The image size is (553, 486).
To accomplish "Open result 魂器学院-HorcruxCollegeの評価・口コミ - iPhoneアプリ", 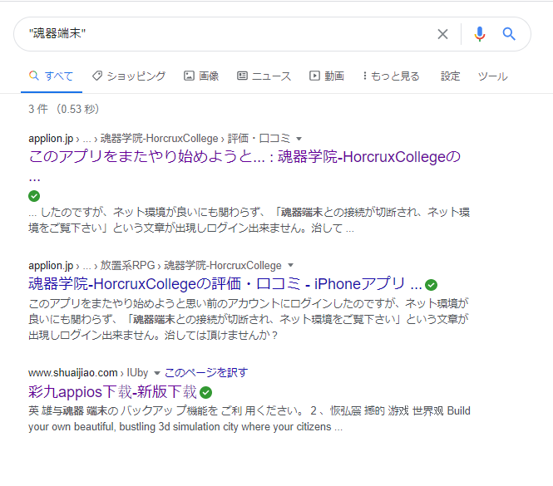I will (x=225, y=284).
